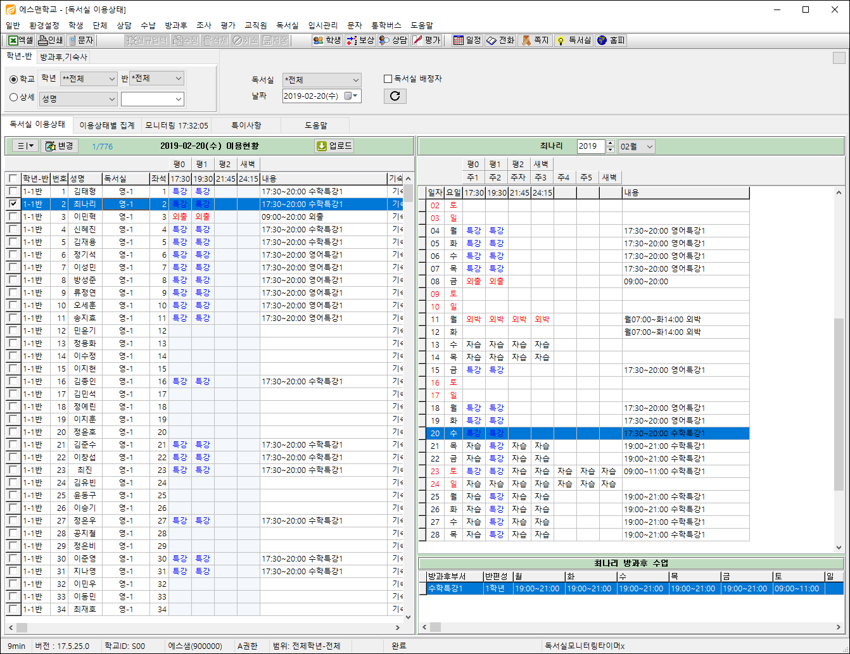Uncheck the box for student 최나리

(13, 204)
